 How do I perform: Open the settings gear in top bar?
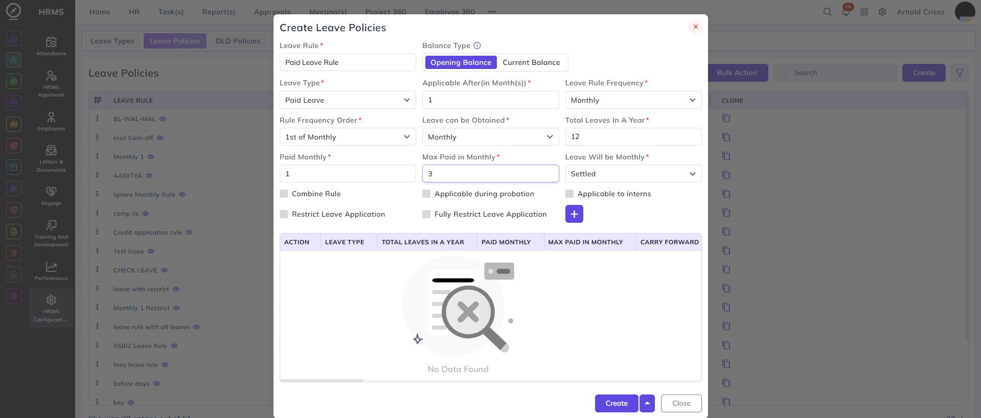(882, 12)
